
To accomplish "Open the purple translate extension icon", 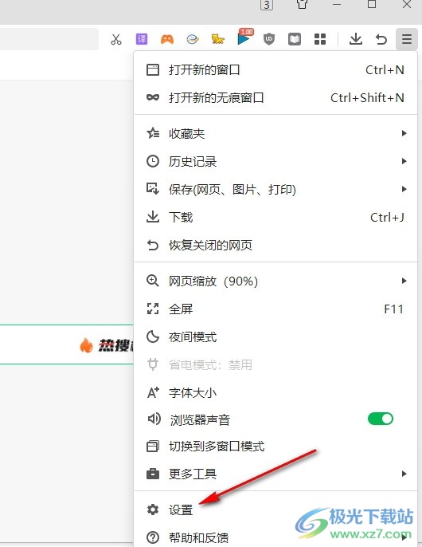I will click(x=142, y=39).
